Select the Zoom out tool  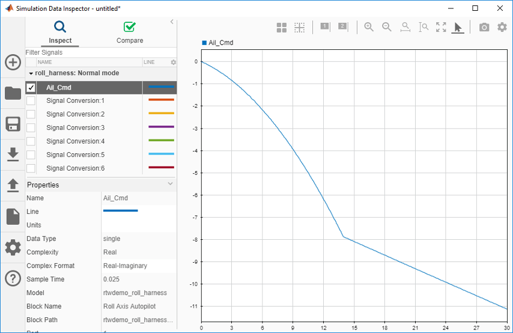click(x=387, y=27)
